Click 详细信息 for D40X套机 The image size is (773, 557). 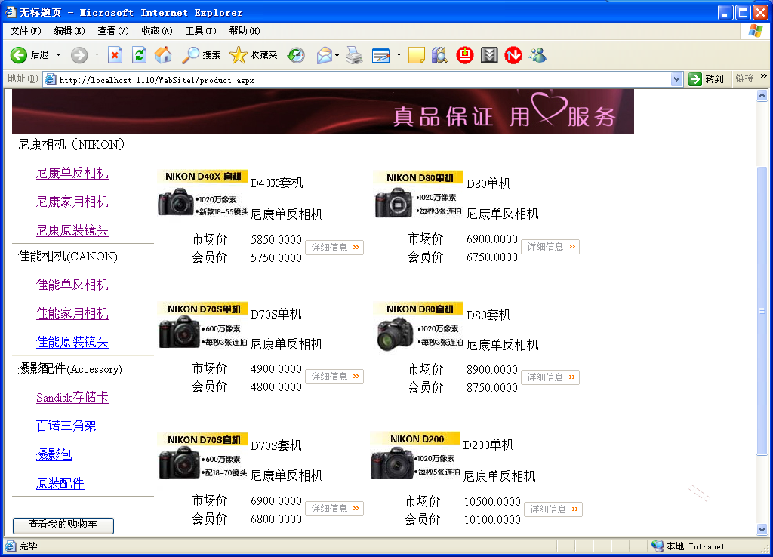coord(334,247)
